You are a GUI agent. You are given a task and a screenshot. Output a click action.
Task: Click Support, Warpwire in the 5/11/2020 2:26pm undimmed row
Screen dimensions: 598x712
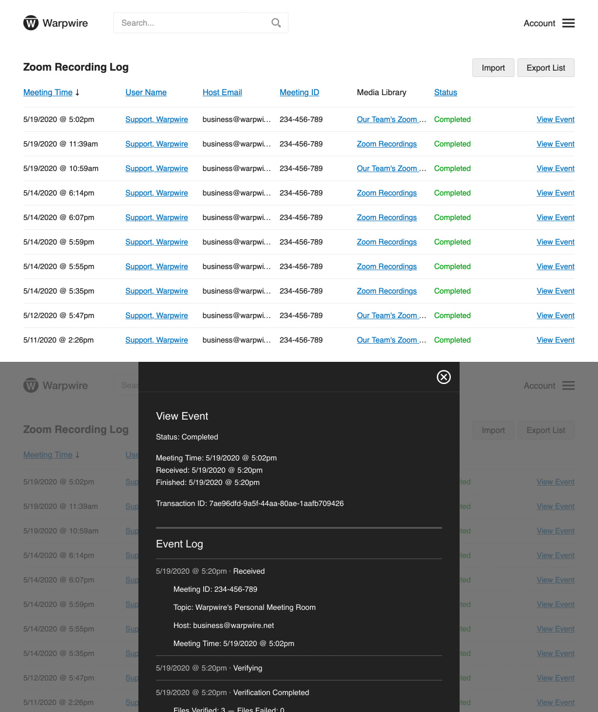pyautogui.click(x=157, y=340)
